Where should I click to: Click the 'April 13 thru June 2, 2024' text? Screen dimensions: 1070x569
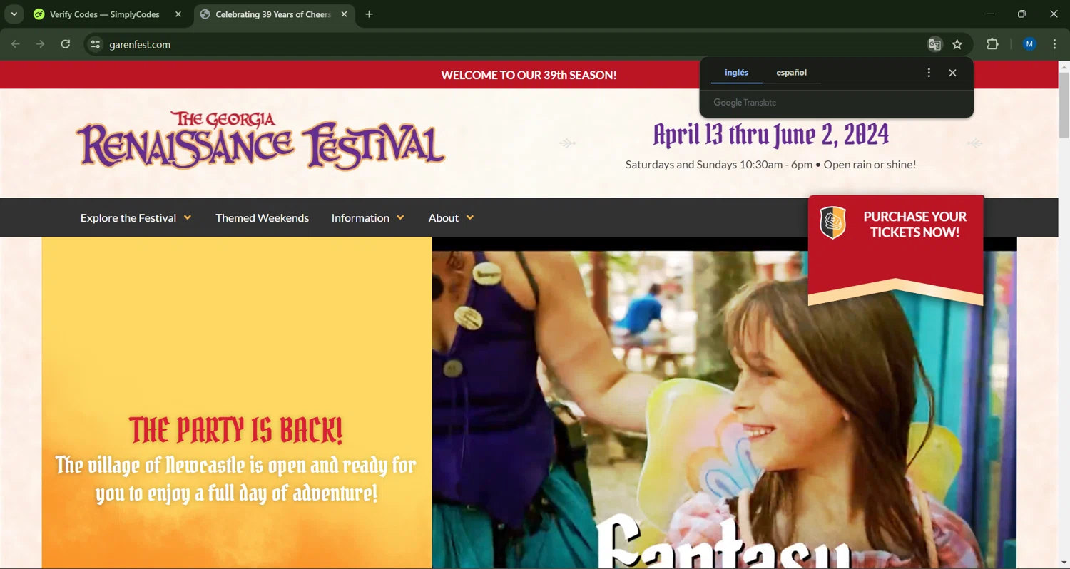(x=770, y=134)
